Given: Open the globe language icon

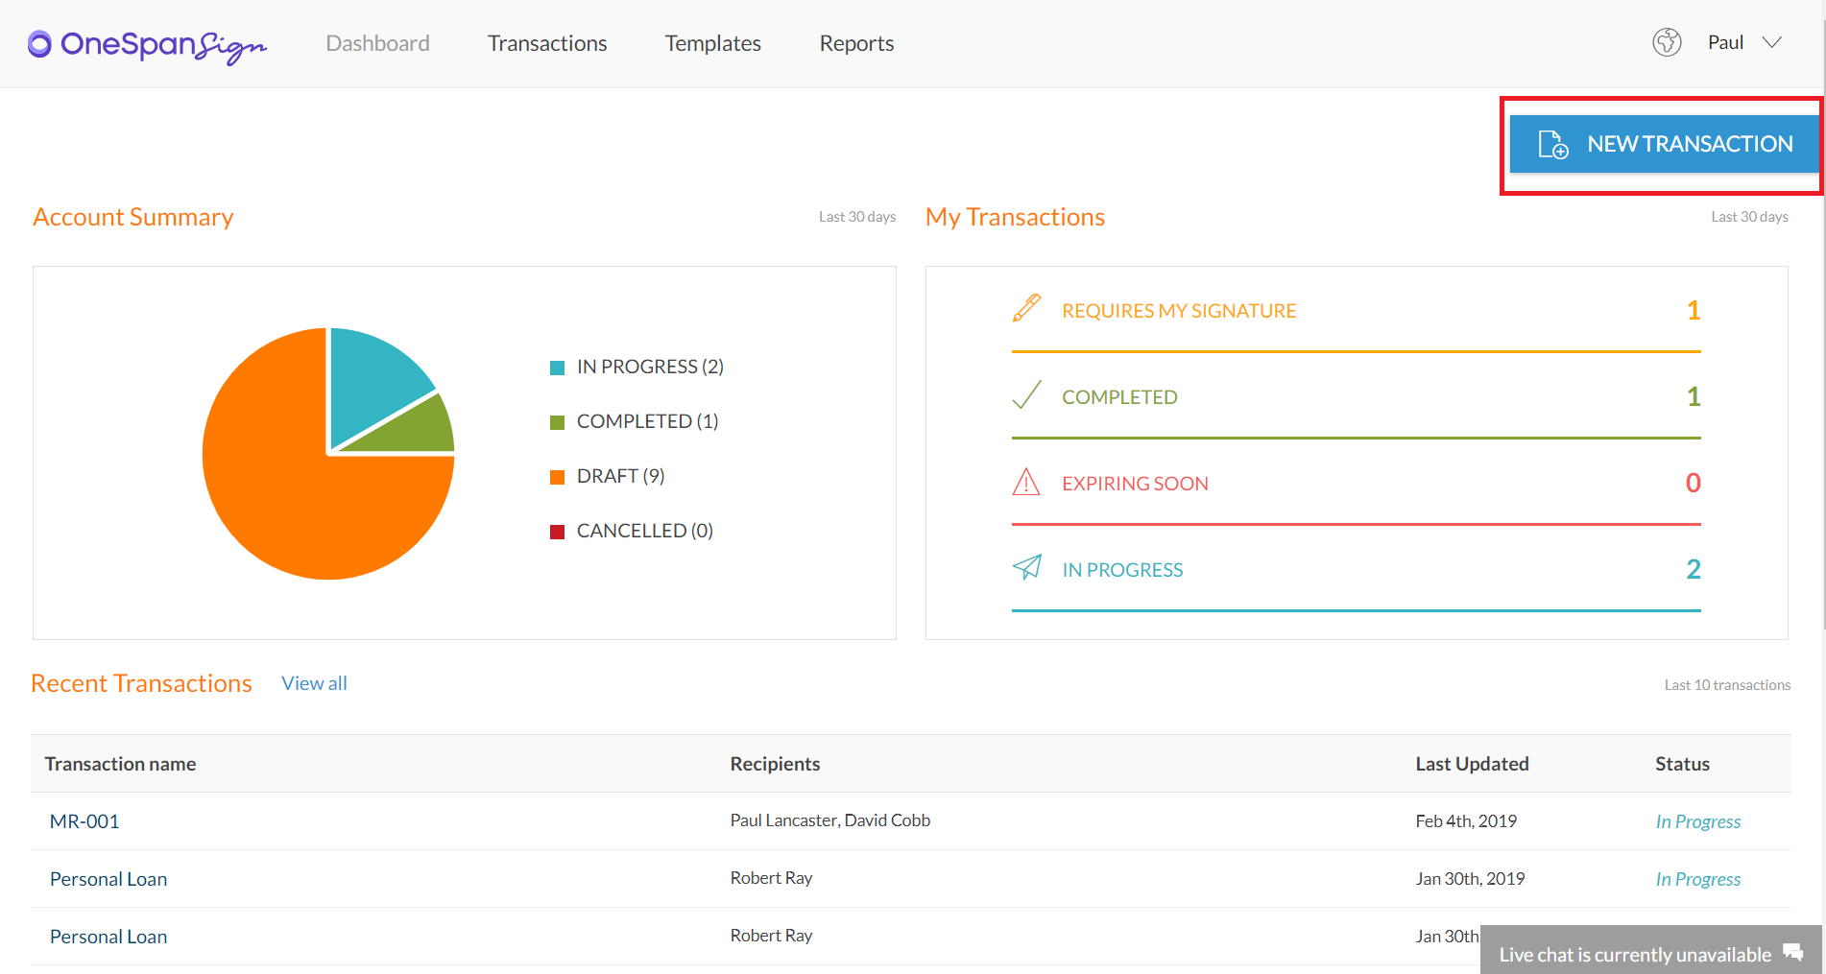Looking at the screenshot, I should click(1667, 42).
